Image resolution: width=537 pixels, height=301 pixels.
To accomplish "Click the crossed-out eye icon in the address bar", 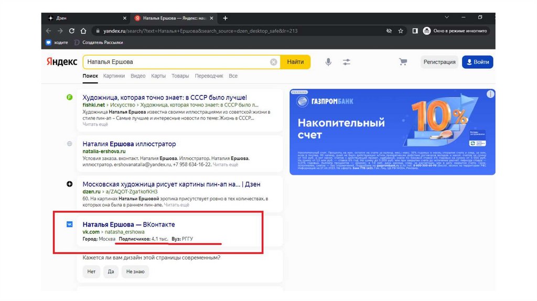I will [389, 31].
